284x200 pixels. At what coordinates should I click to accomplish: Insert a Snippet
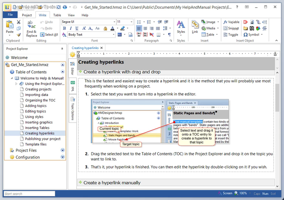[x=231, y=28]
